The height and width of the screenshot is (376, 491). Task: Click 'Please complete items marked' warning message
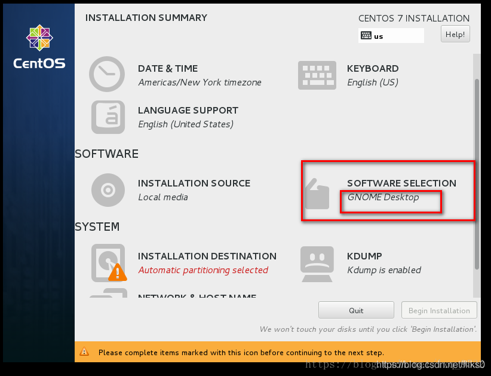point(241,353)
